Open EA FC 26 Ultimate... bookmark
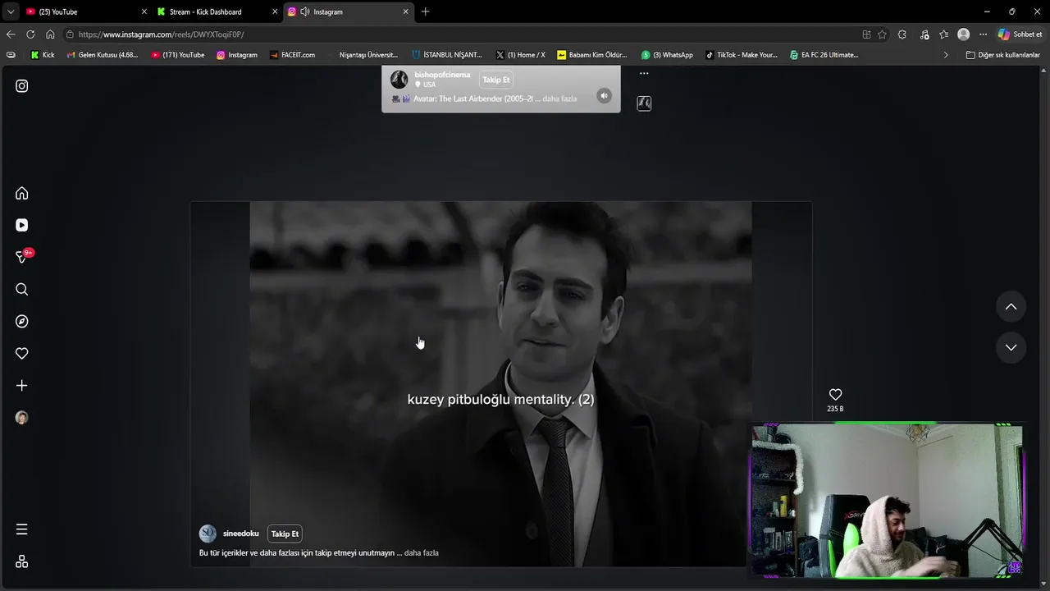 click(824, 55)
